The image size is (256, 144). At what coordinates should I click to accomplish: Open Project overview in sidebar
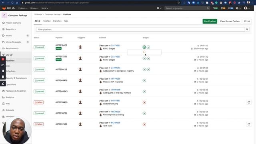pos(13,23)
